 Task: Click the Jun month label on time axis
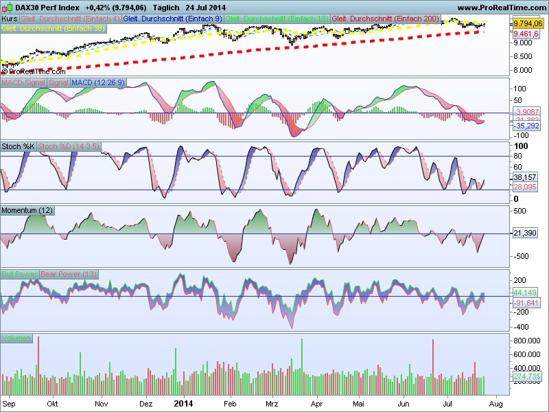tap(404, 404)
